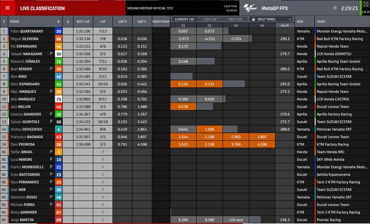Image resolution: width=370 pixels, height=224 pixels.
Task: Sort by BEST LAP column header
Action: pos(83,21)
